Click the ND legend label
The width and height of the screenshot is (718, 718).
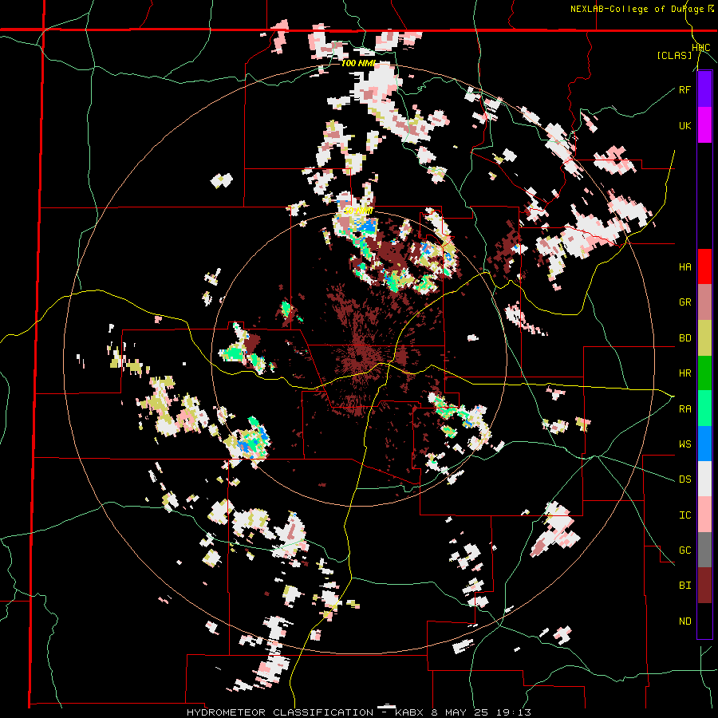[684, 621]
